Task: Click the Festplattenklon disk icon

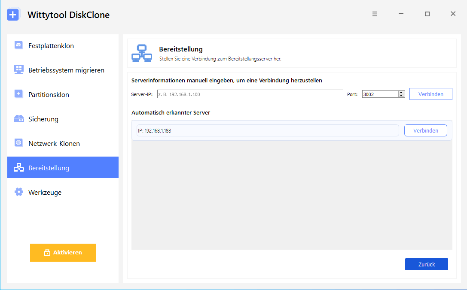Action: [18, 45]
